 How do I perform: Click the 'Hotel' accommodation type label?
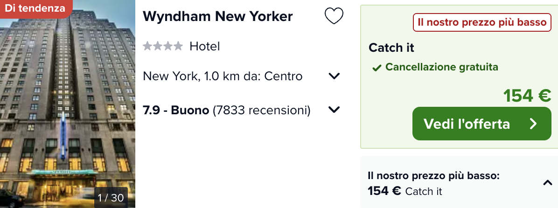click(x=205, y=46)
